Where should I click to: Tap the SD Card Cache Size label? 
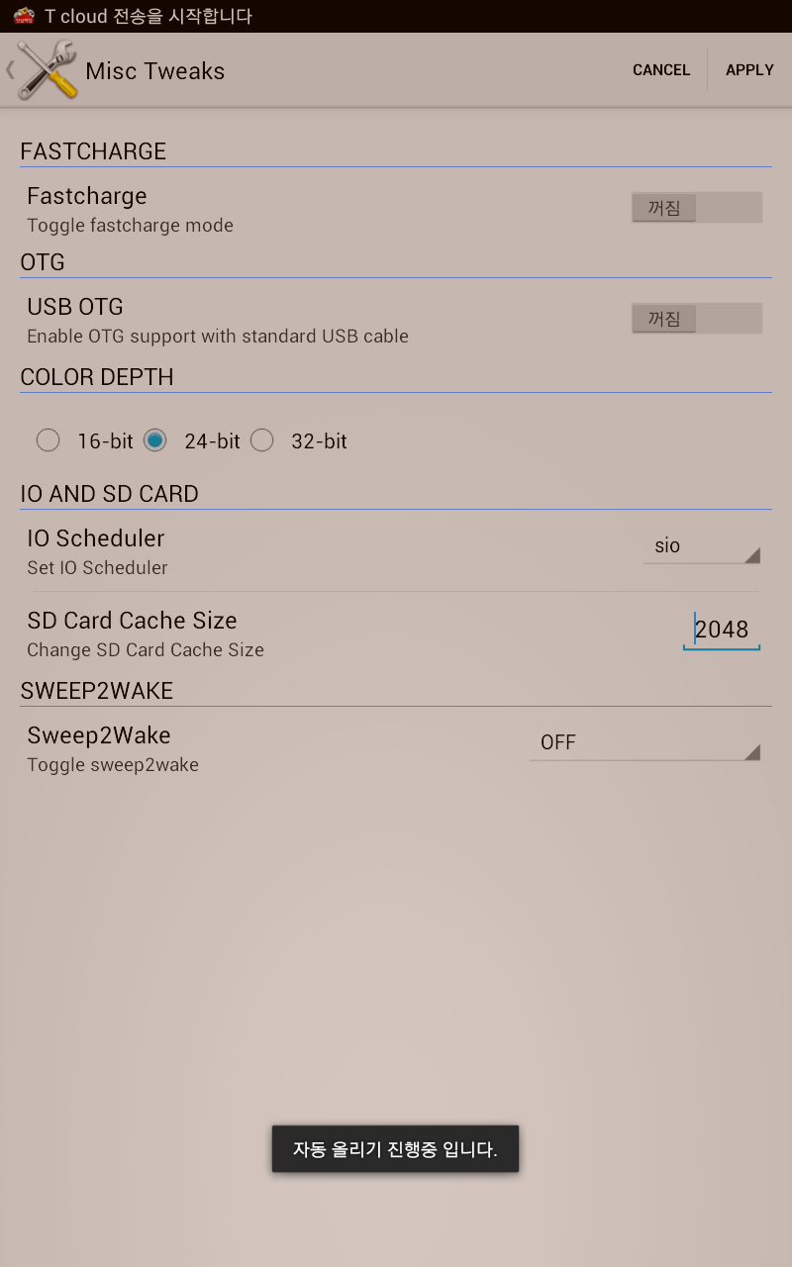pyautogui.click(x=132, y=621)
